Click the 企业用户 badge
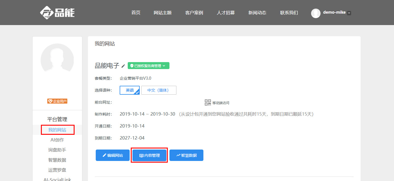Image resolution: width=394 pixels, height=181 pixels. point(57,101)
